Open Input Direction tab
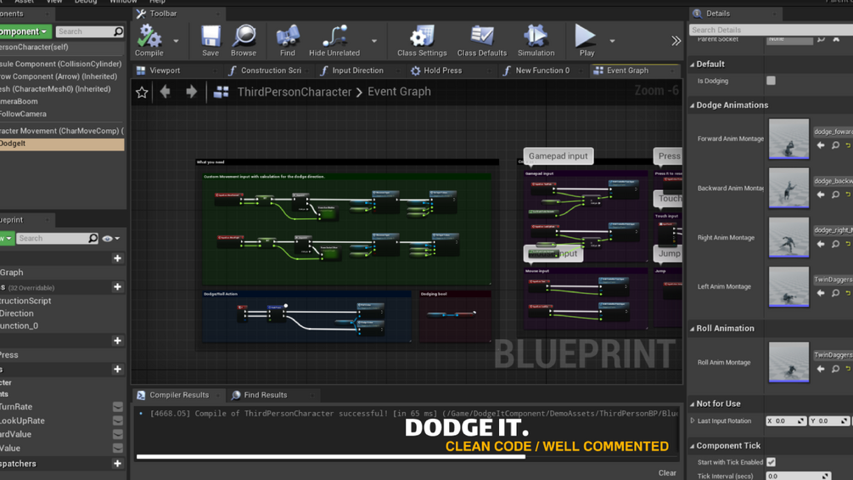This screenshot has height=480, width=853. [359, 71]
